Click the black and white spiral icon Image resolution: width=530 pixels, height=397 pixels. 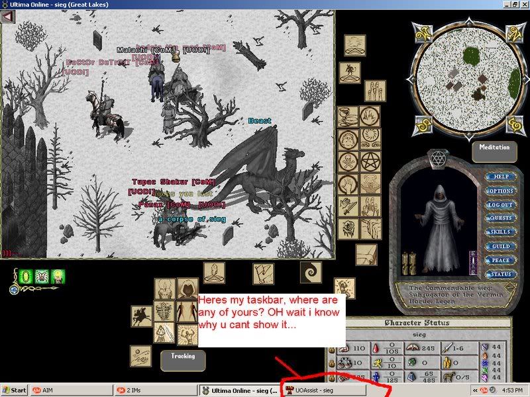pos(311,273)
